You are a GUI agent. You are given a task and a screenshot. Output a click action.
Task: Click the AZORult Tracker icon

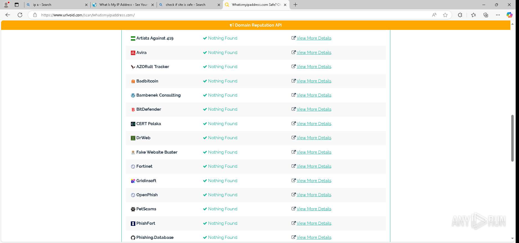(133, 67)
